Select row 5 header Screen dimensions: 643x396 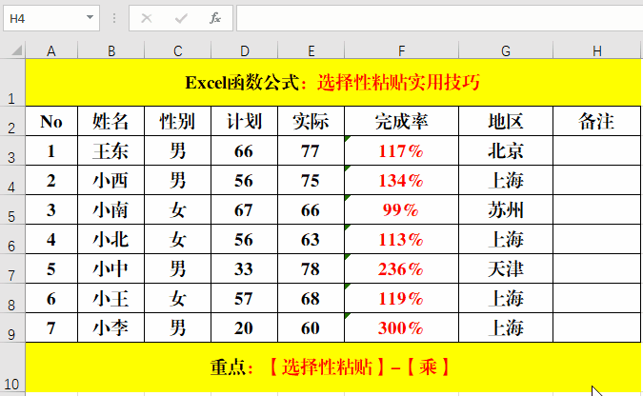[12, 209]
